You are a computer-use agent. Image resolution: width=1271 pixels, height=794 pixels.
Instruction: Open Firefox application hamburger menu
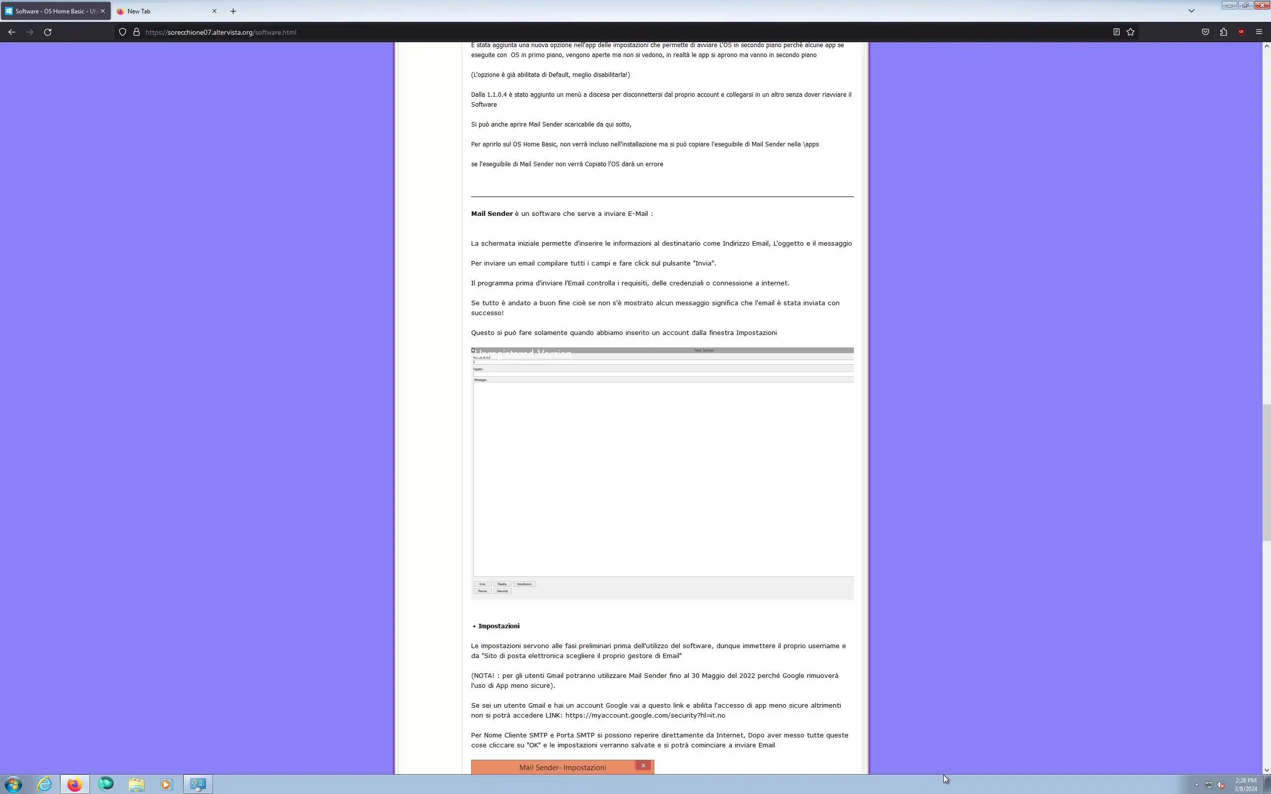[1259, 32]
